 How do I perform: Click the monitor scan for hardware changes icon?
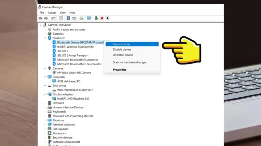[89, 18]
